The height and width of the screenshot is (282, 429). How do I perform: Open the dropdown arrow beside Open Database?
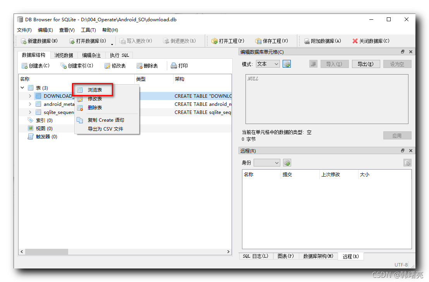112,44
